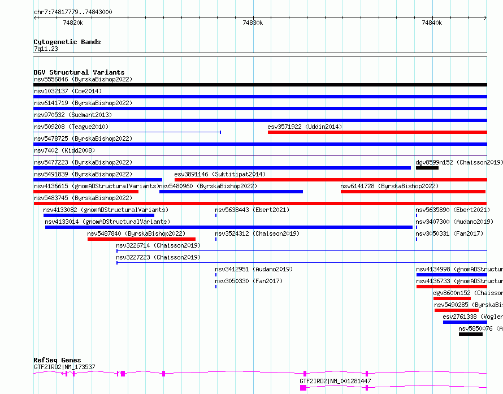Click the blue bar of nsv4133082
The image size is (503, 394).
coord(99,215)
